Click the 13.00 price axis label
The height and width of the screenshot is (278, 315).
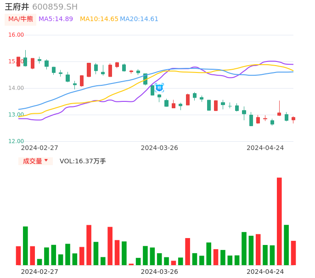16,115
